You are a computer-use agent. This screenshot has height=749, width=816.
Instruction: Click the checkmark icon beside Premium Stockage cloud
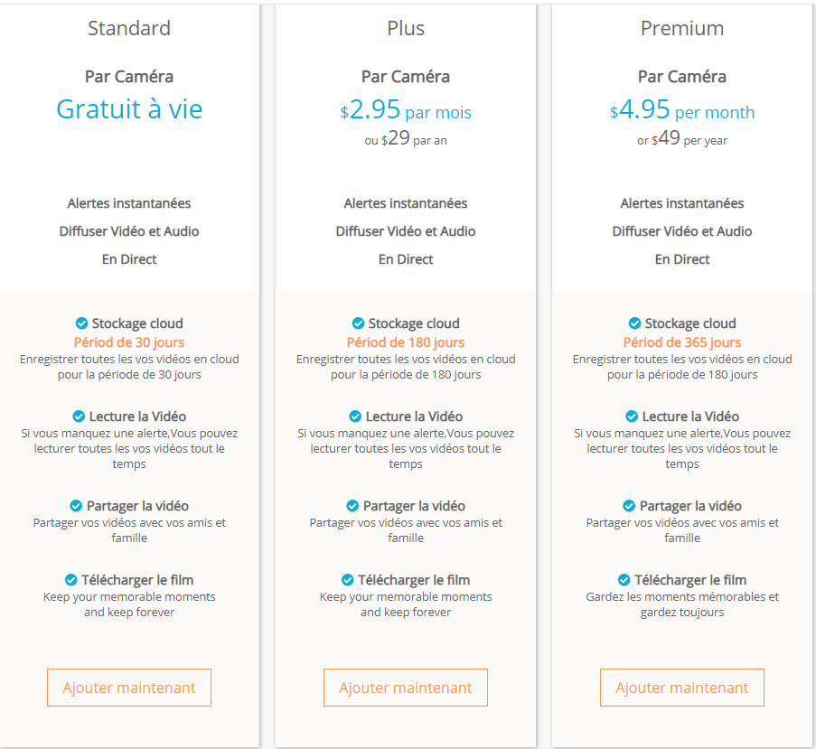[634, 323]
